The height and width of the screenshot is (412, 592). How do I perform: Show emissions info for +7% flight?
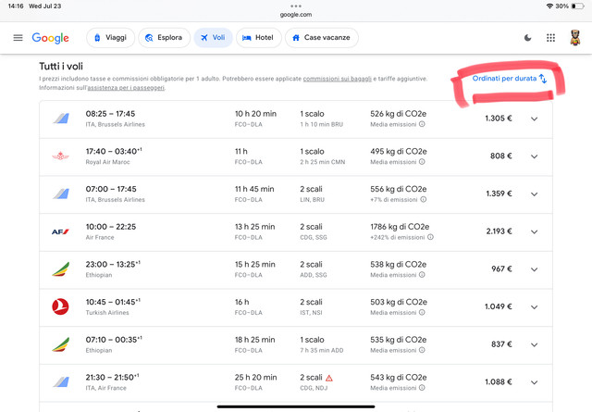click(424, 199)
